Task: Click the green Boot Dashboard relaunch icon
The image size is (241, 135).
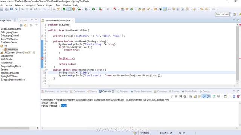Action: (x=64, y=9)
